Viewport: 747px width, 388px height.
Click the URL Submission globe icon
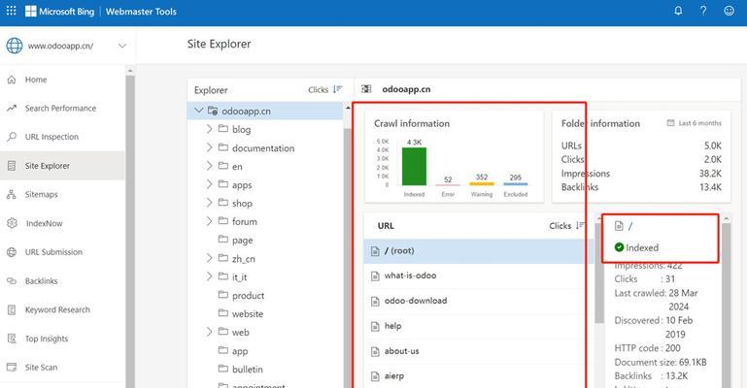tap(12, 252)
